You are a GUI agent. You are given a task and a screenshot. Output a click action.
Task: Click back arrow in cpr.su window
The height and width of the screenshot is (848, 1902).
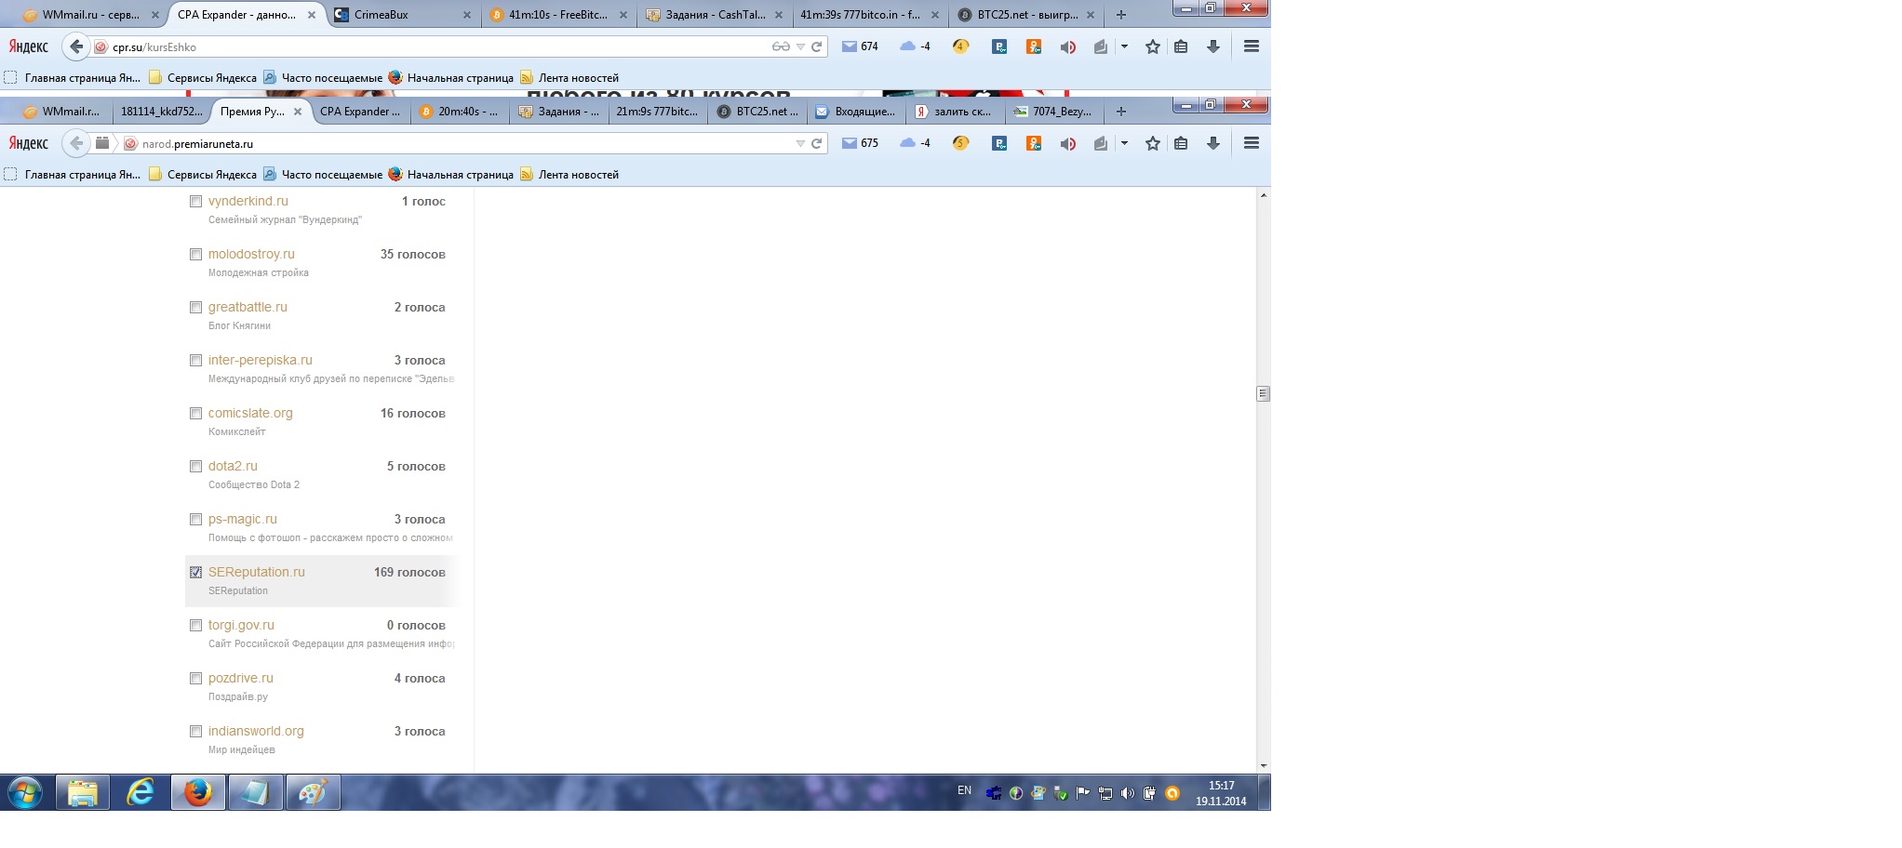click(76, 46)
